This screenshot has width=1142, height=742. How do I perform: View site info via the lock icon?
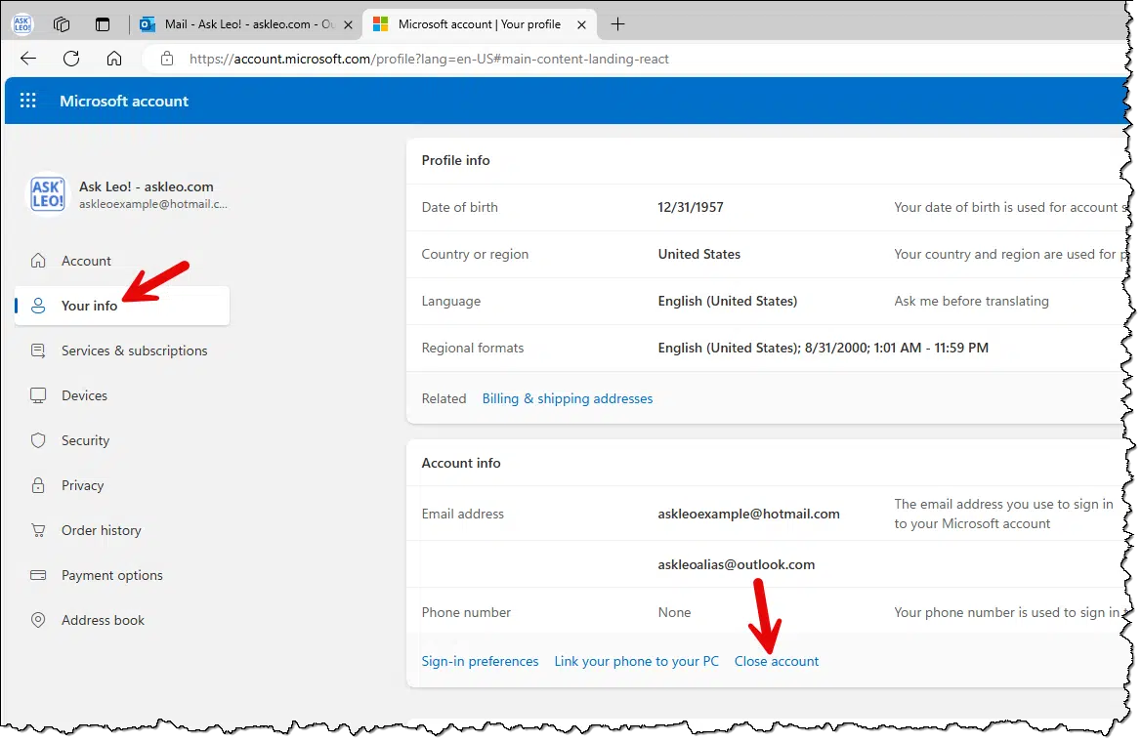click(x=167, y=59)
